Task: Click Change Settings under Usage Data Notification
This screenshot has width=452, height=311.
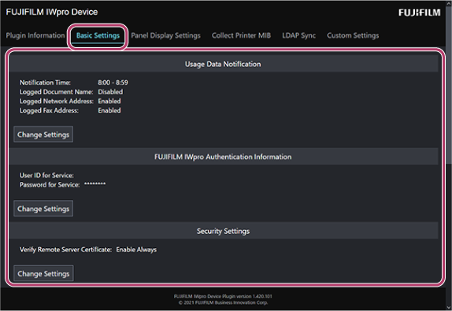Action: [x=43, y=135]
